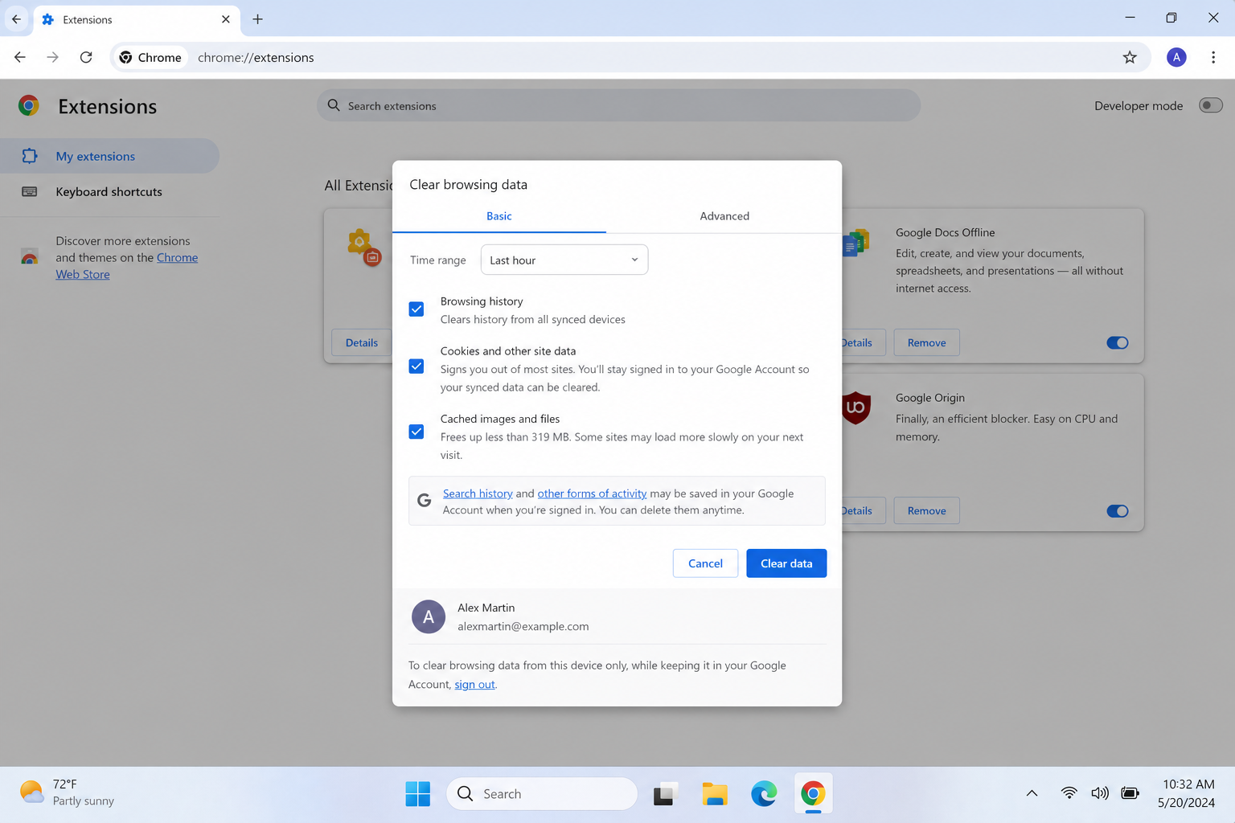Uncheck Cookies and other site data
The width and height of the screenshot is (1235, 823).
point(416,366)
